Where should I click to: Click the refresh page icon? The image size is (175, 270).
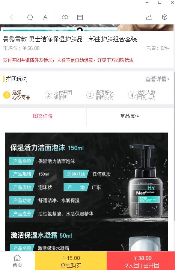[30, 17]
